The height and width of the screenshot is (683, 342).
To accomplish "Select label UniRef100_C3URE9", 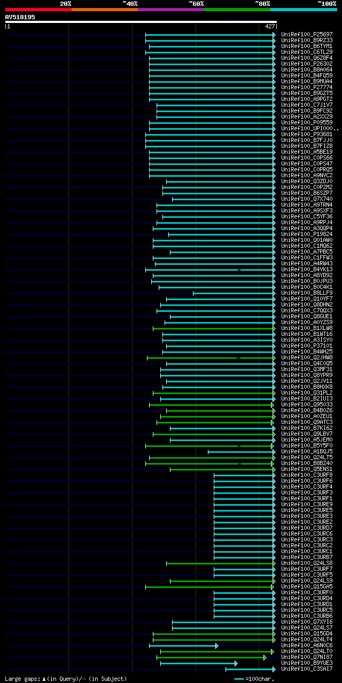I will point(307,504).
